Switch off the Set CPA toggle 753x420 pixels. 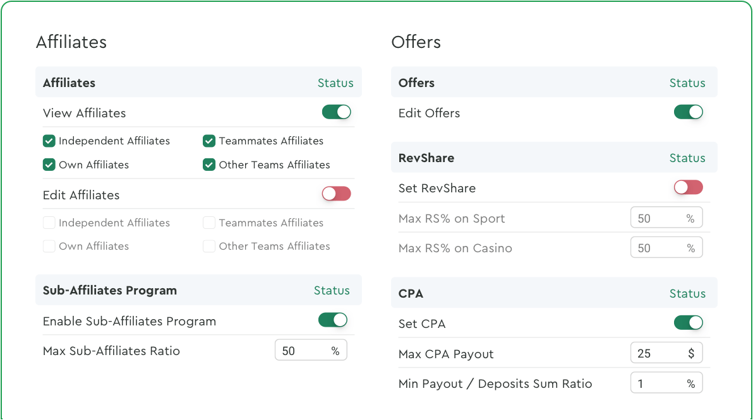click(688, 323)
